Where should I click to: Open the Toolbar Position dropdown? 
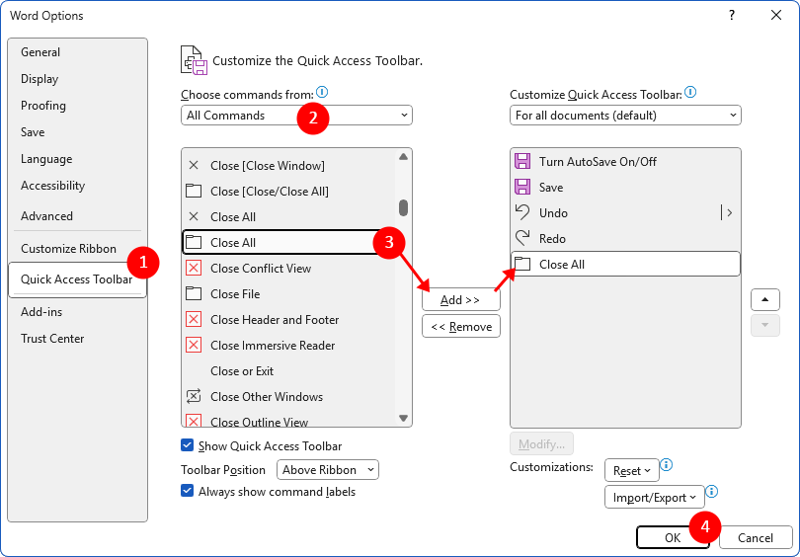(x=328, y=470)
